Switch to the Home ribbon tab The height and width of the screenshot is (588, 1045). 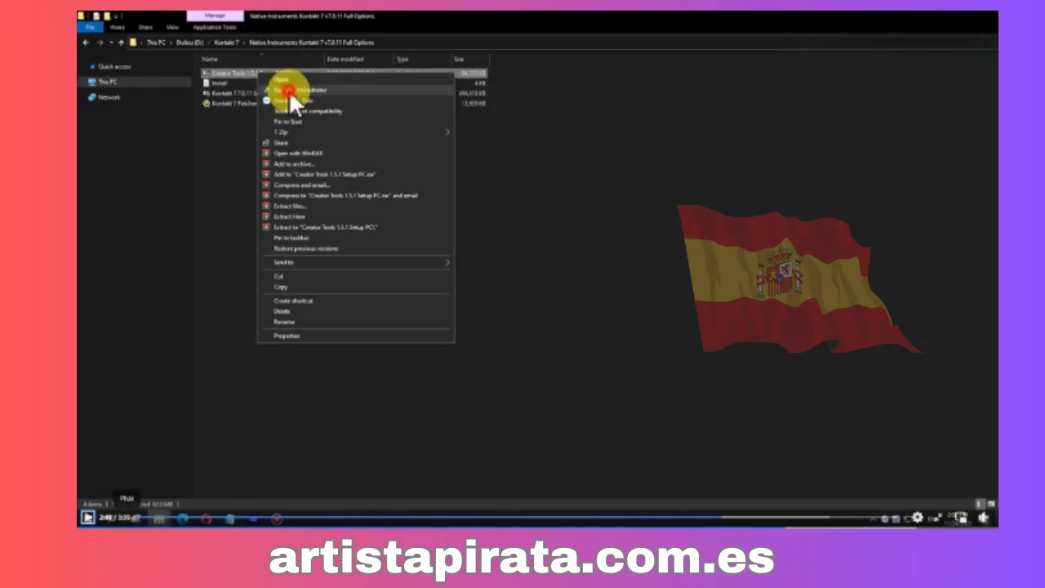click(118, 27)
